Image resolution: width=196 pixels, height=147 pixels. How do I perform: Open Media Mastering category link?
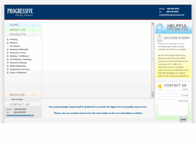click(x=18, y=66)
